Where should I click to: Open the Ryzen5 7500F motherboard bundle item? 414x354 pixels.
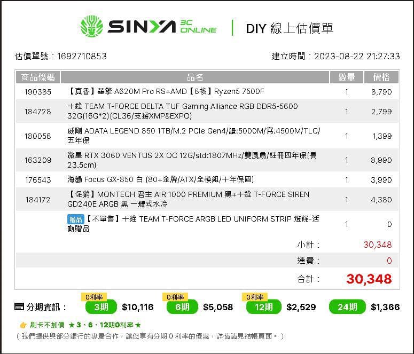(x=166, y=92)
